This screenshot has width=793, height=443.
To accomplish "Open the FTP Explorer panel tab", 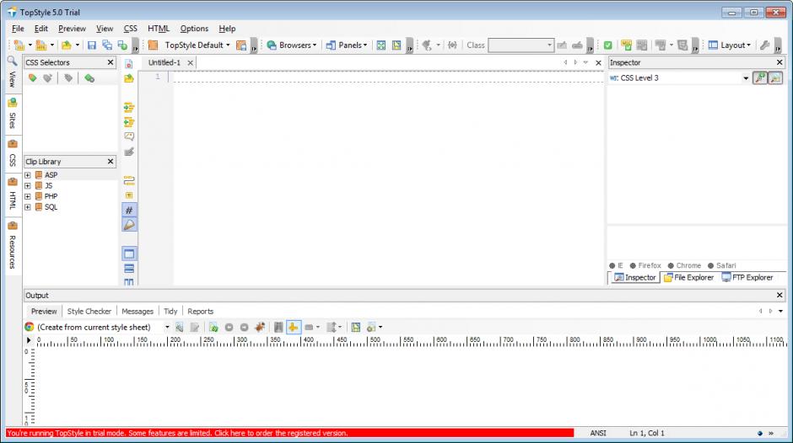I will coord(747,278).
